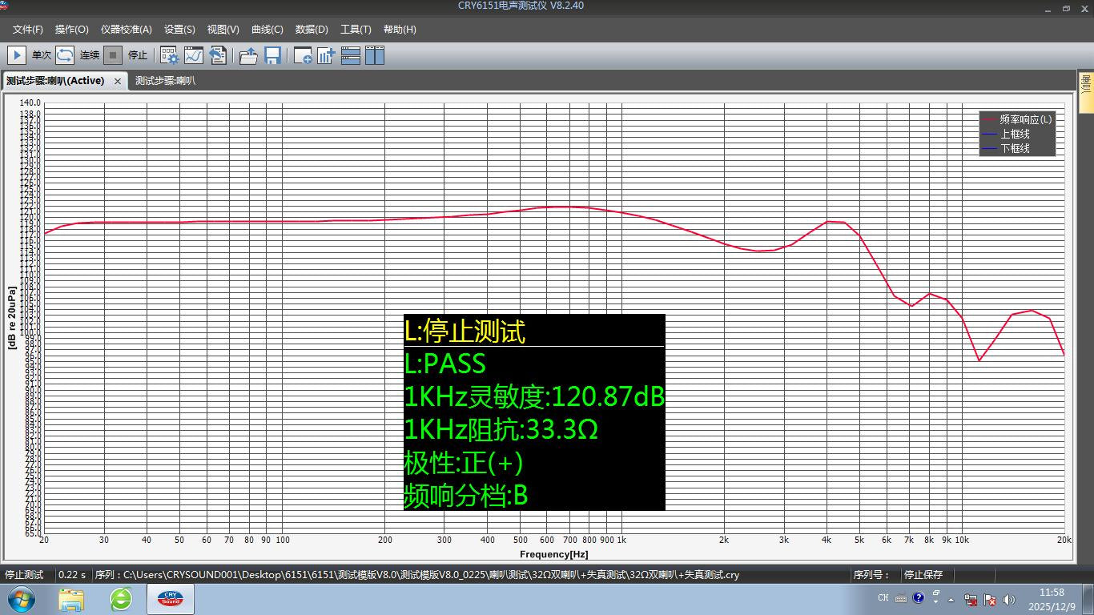Start continuous loop testing
This screenshot has height=615, width=1094.
[x=65, y=55]
